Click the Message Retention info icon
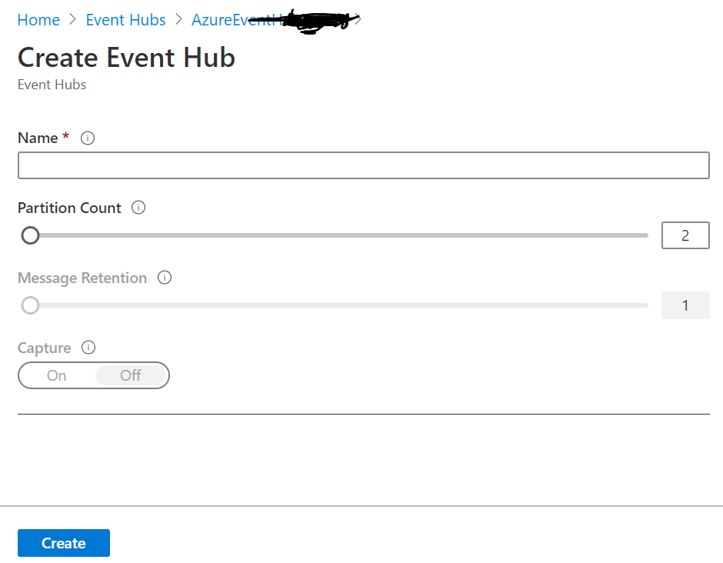 [164, 278]
